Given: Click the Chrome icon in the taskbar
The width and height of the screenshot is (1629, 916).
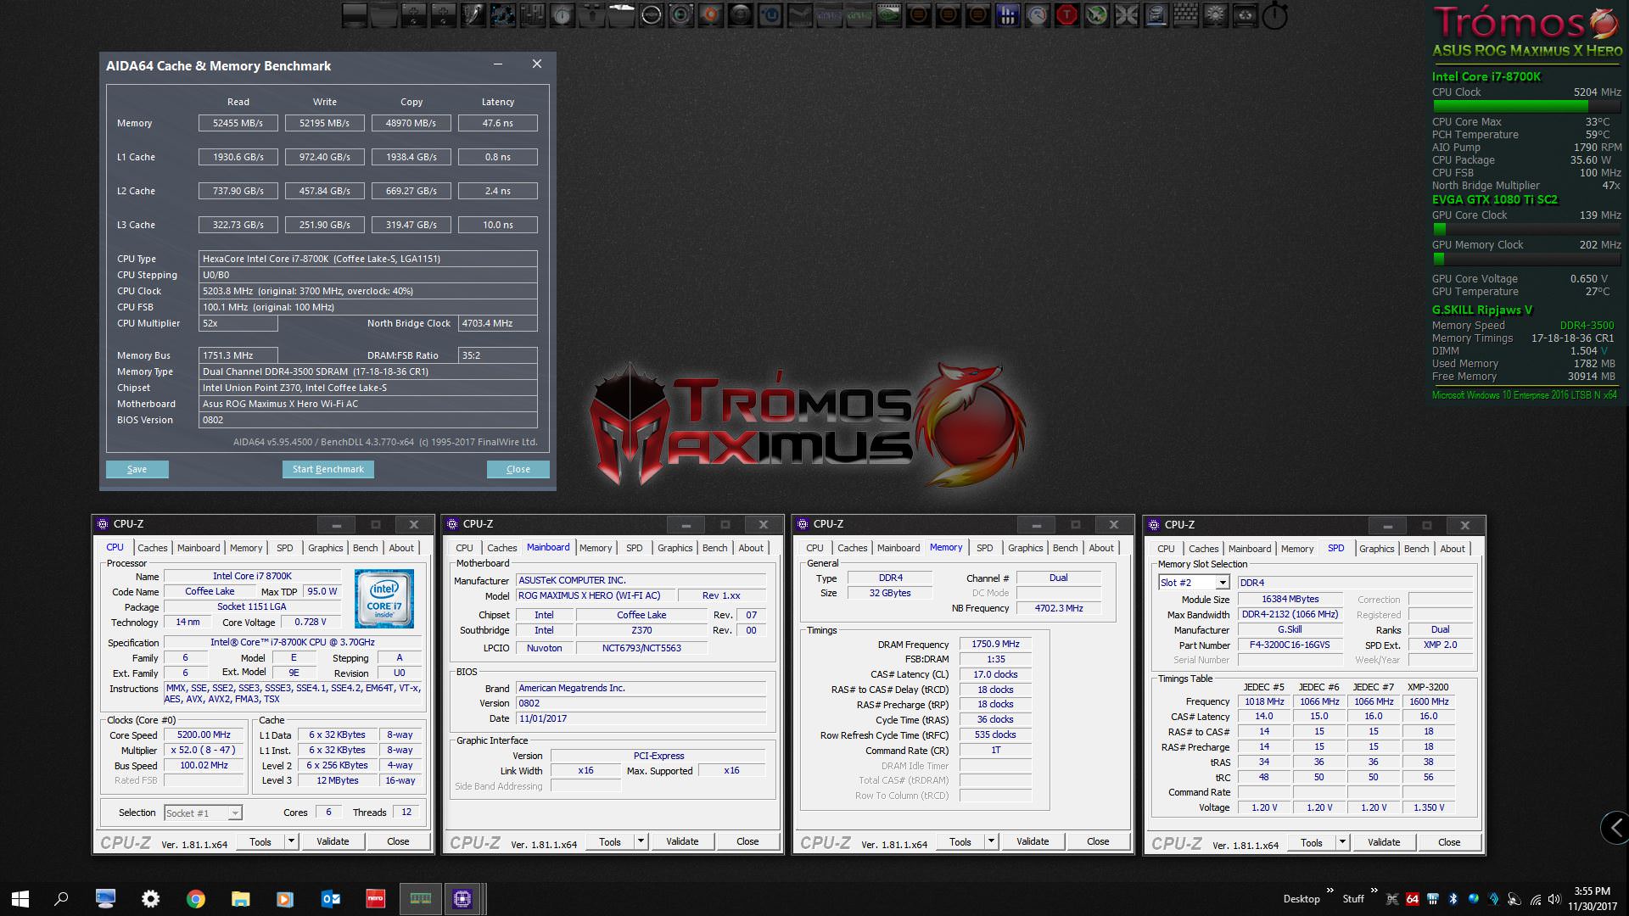Looking at the screenshot, I should click(196, 899).
